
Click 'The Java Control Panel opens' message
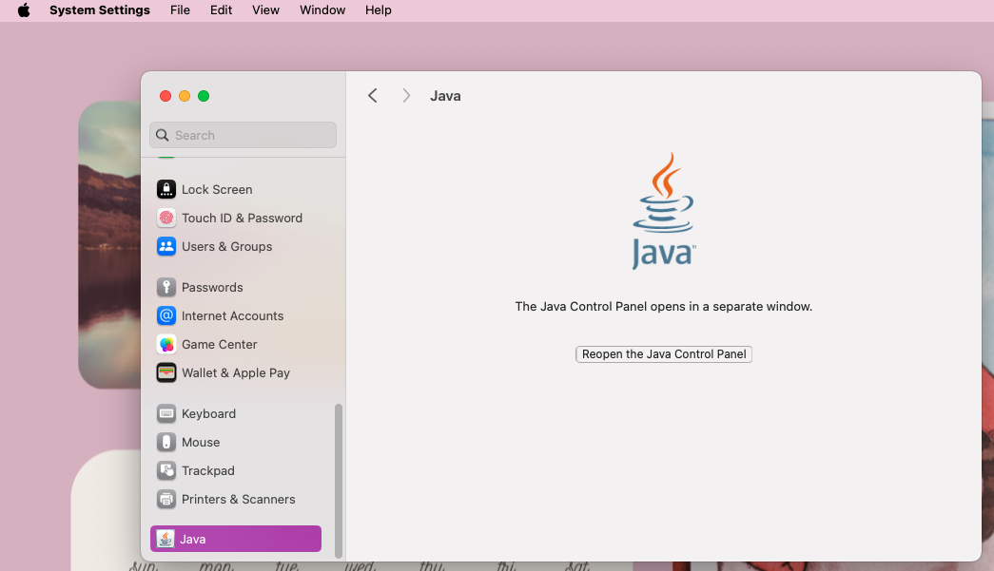click(x=664, y=306)
